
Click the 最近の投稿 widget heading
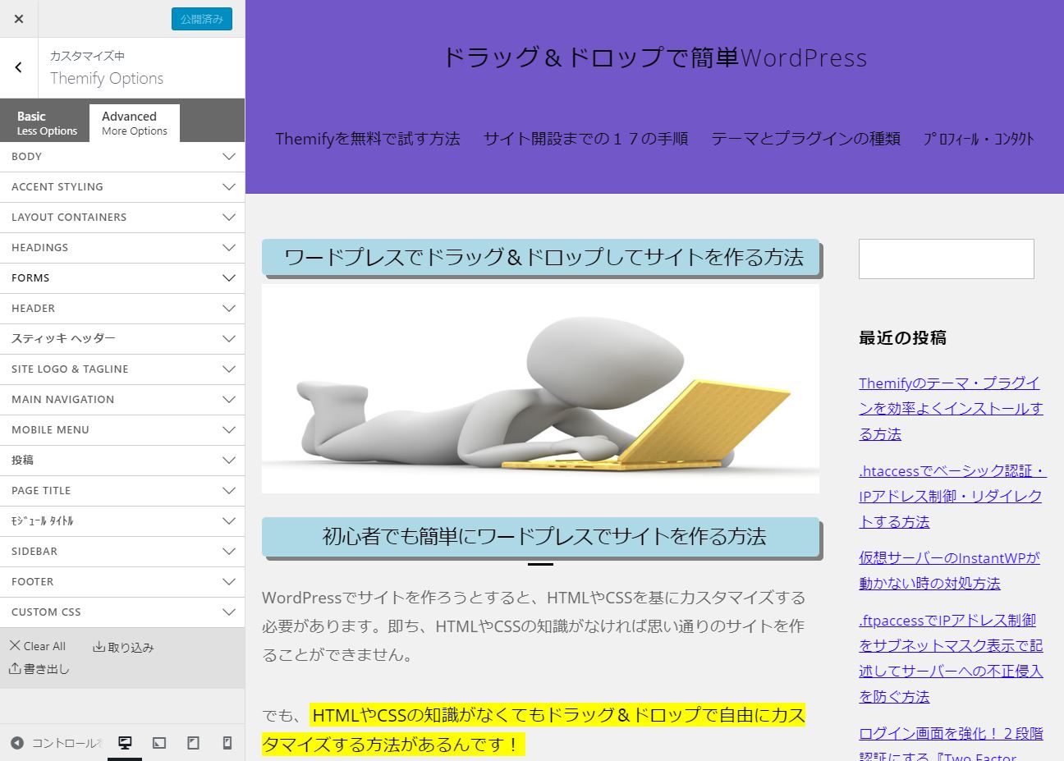tap(902, 337)
